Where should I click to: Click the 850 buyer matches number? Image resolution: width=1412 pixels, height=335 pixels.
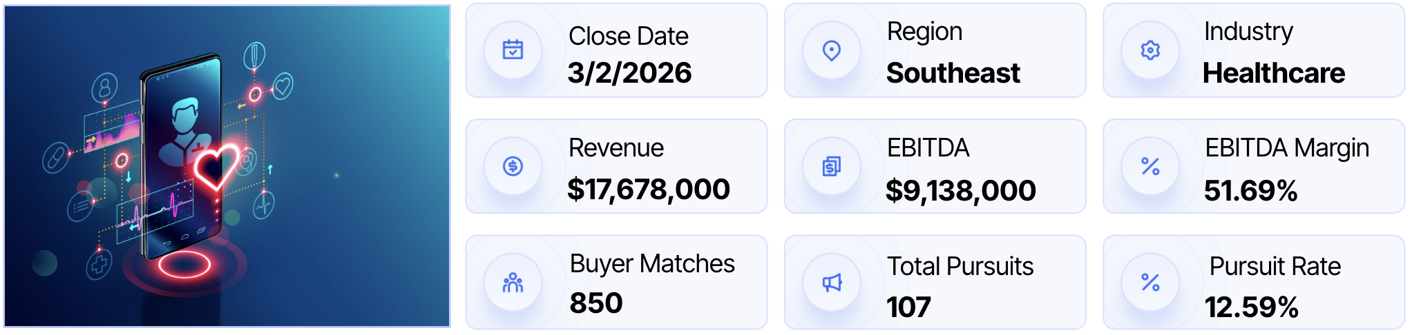click(x=596, y=303)
